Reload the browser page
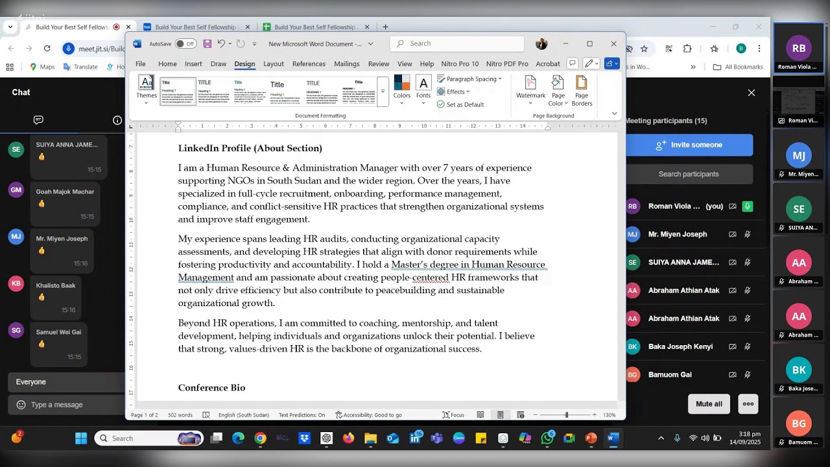Viewport: 830px width, 467px height. 47,49
